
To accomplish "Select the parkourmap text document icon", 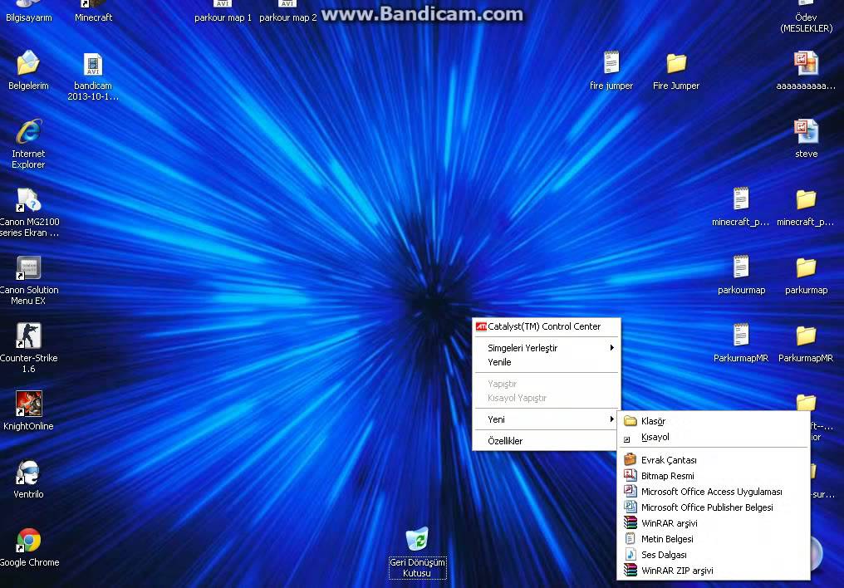I will [x=741, y=267].
